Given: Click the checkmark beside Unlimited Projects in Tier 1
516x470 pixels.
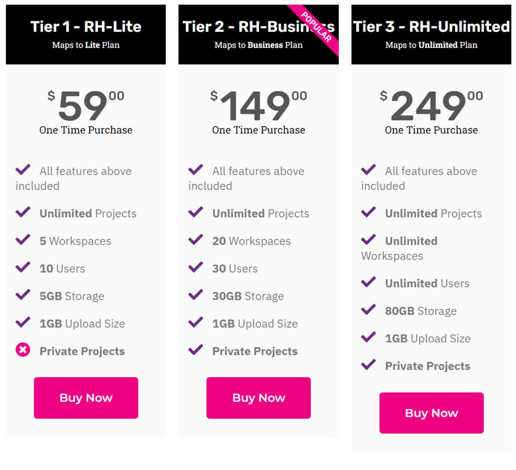Looking at the screenshot, I should tap(24, 212).
